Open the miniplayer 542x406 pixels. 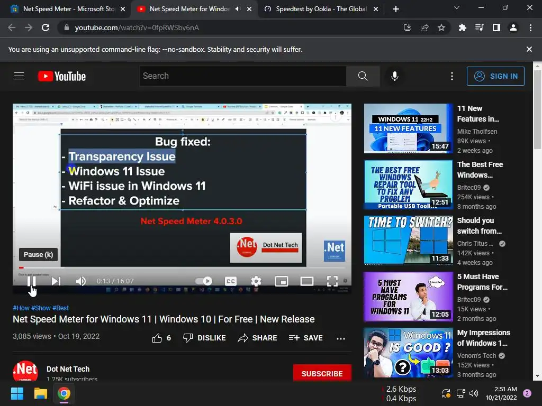pos(282,281)
